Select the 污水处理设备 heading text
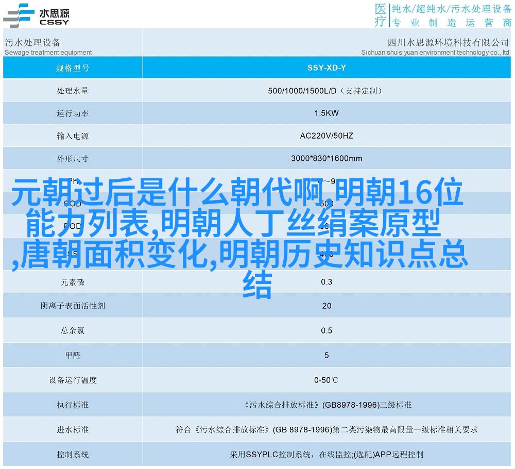Image resolution: width=515 pixels, height=469 pixels. tap(32, 42)
